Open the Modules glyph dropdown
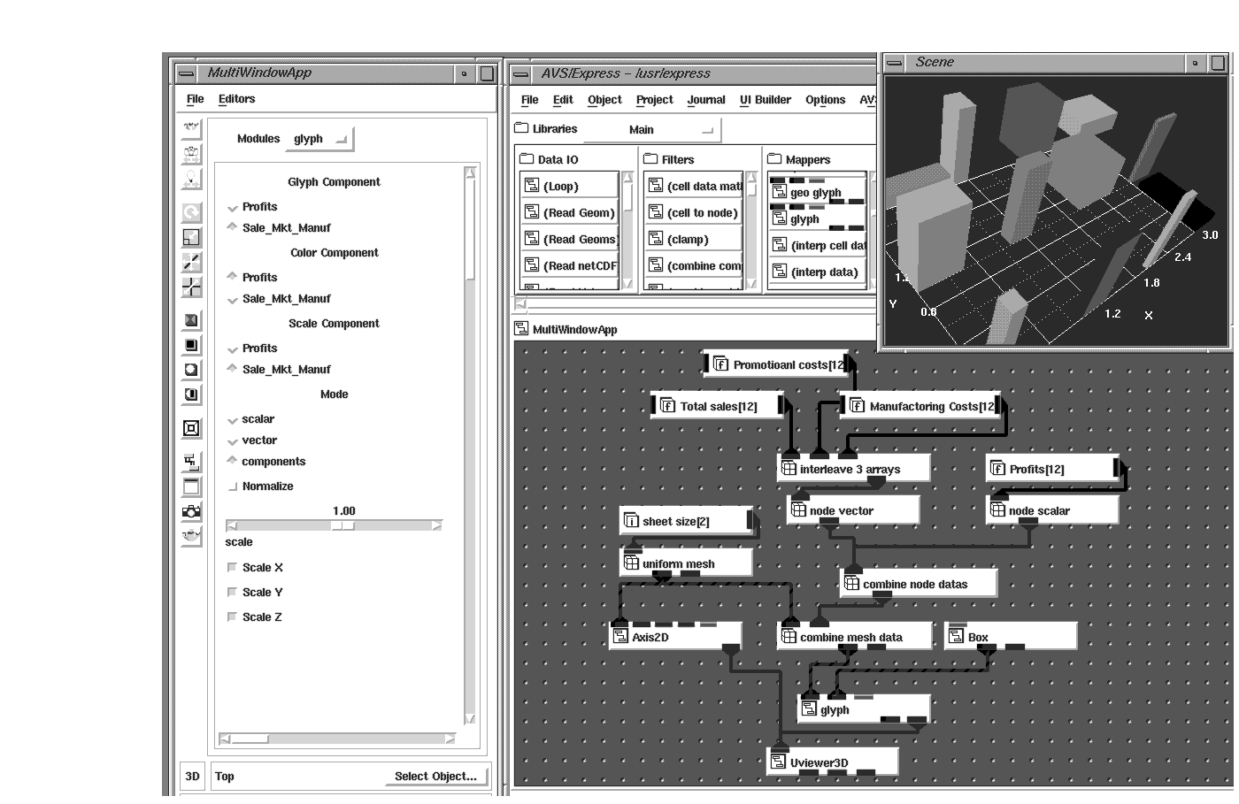The width and height of the screenshot is (1239, 804). 321,139
